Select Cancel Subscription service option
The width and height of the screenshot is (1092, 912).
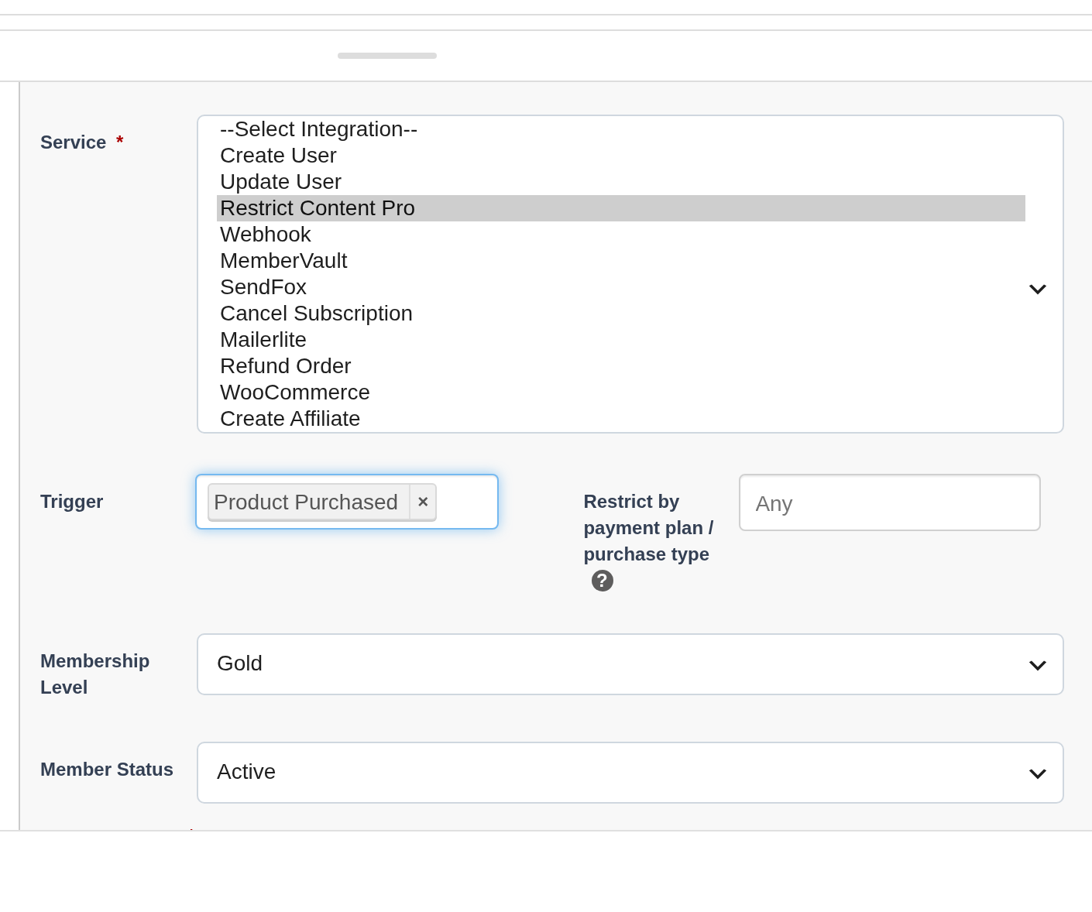621,314
